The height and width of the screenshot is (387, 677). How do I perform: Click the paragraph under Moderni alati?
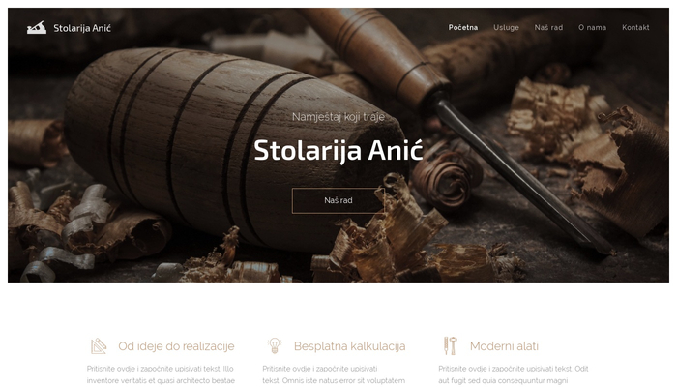coord(514,374)
